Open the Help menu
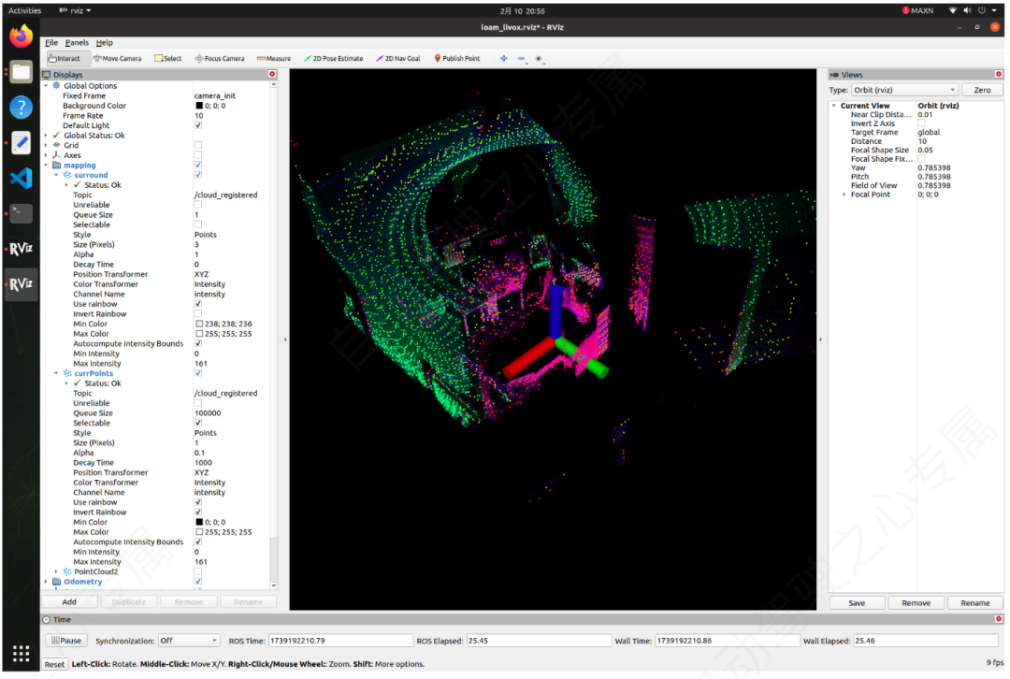This screenshot has height=679, width=1010. 105,42
